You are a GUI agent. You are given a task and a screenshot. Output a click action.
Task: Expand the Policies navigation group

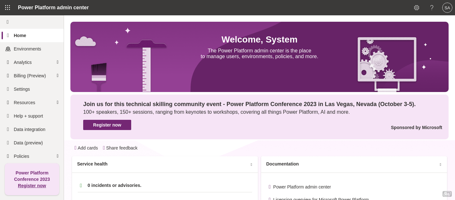pos(58,156)
